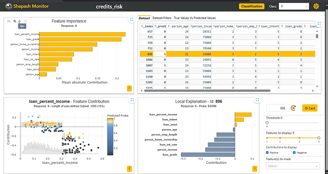Viewport: 328px width, 174px height.
Task: Expand Feature Contribution chart to fullscreen
Action: coord(132,100)
